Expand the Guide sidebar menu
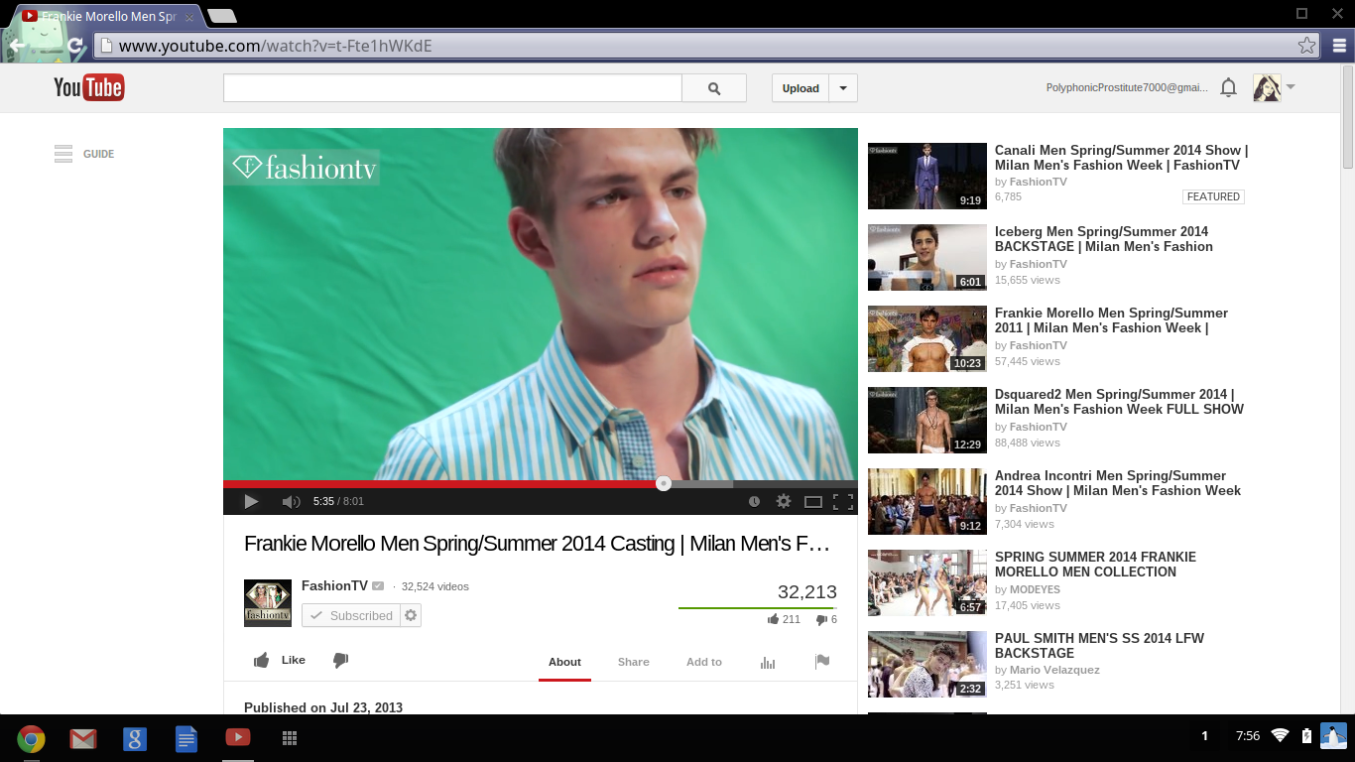This screenshot has height=762, width=1355. (84, 154)
